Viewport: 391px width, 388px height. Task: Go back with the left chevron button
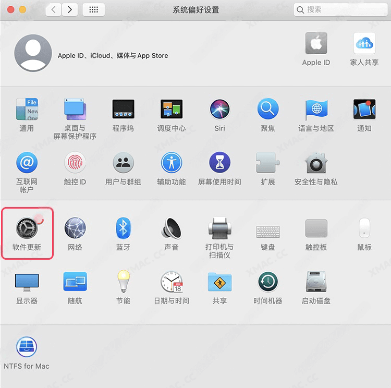point(53,10)
